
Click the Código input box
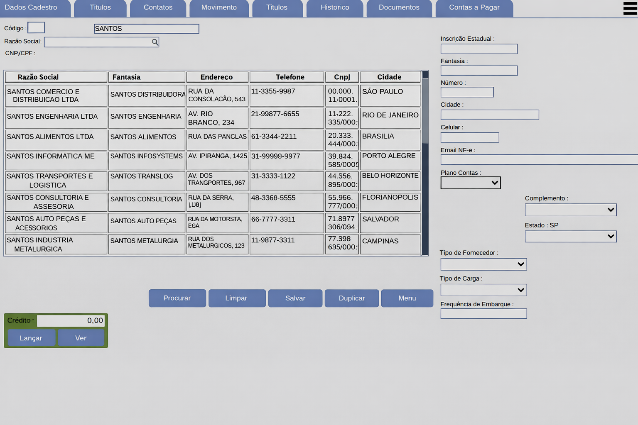tap(36, 28)
